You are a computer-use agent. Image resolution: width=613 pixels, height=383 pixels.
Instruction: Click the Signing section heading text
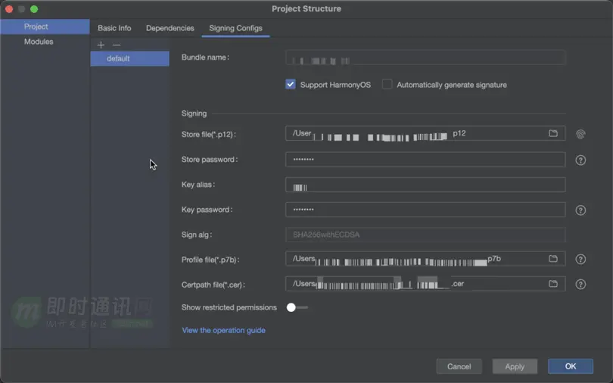[x=194, y=114]
